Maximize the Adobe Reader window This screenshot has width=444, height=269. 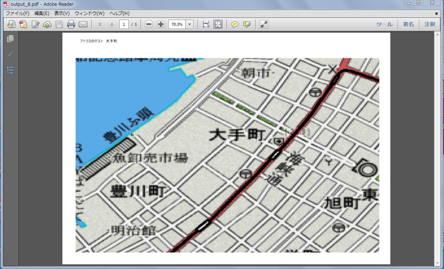tap(418, 3)
